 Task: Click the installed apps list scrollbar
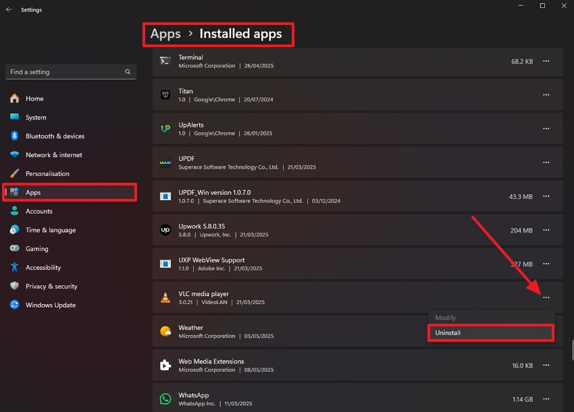(573, 350)
